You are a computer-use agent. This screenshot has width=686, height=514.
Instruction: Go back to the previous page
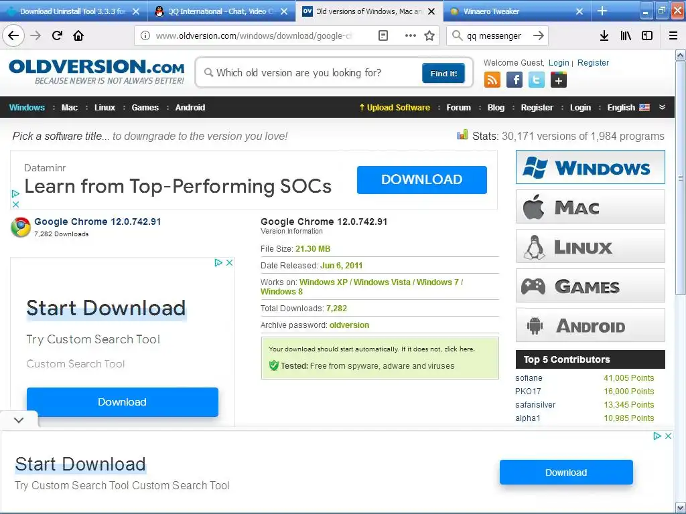(13, 36)
